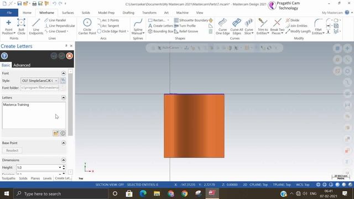Click WCS: Top in status bar
The image size is (354, 199).
[x=303, y=185]
